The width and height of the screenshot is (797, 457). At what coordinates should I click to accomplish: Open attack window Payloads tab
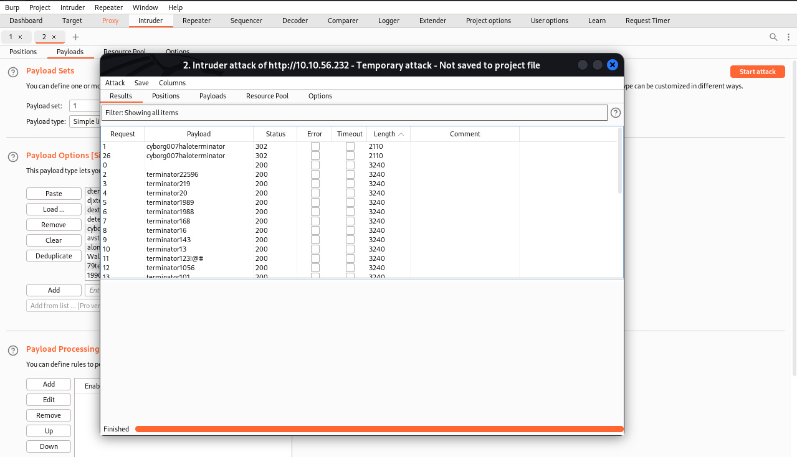(212, 96)
